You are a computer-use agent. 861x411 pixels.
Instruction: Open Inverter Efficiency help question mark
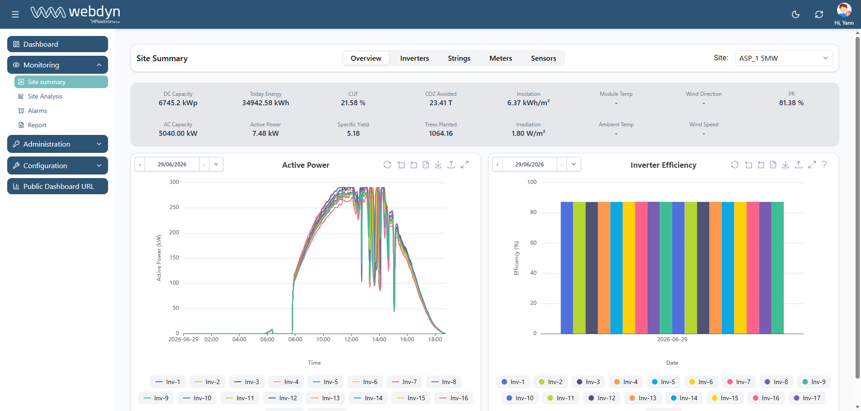[x=824, y=165]
